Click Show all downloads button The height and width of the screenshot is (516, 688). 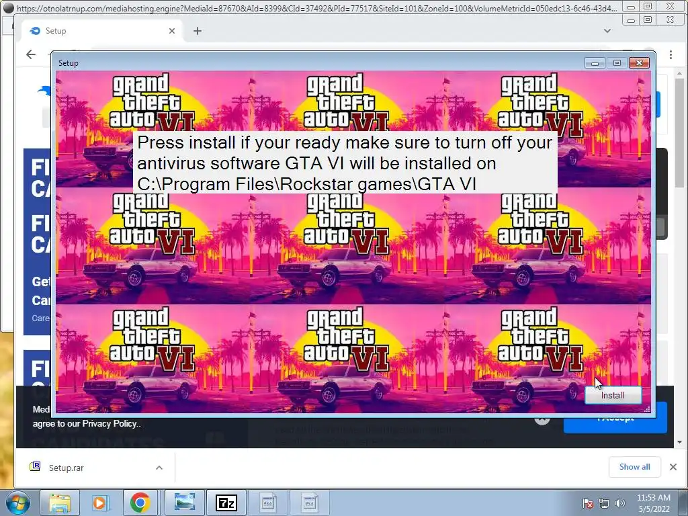click(x=634, y=467)
